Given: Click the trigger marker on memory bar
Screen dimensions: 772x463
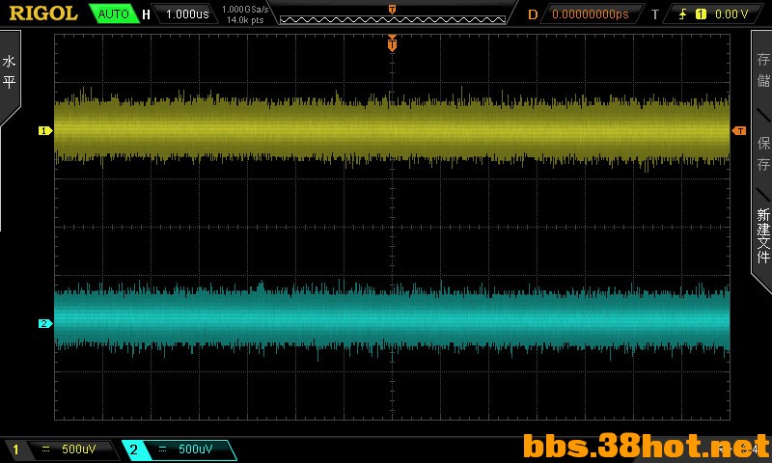Looking at the screenshot, I should tap(392, 9).
